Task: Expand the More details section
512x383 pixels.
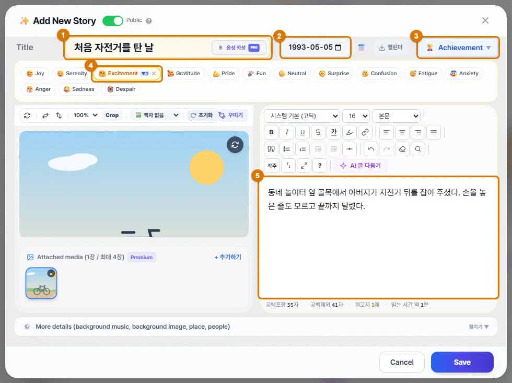Action: (x=256, y=327)
